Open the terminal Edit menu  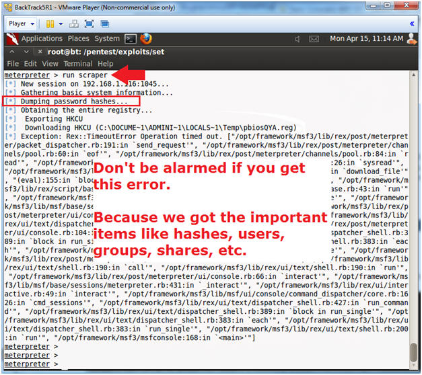coord(30,64)
